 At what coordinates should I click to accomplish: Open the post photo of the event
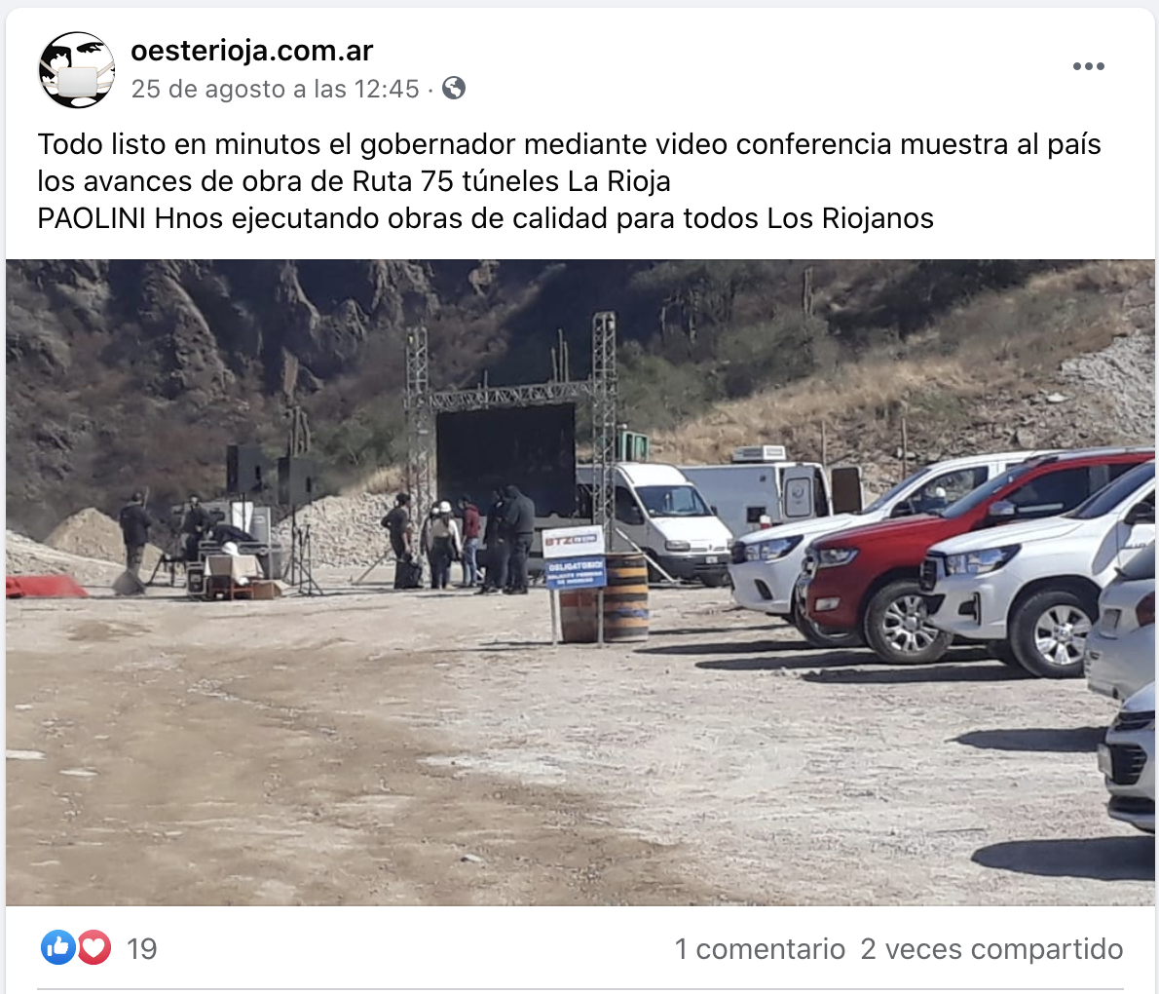(x=580, y=582)
